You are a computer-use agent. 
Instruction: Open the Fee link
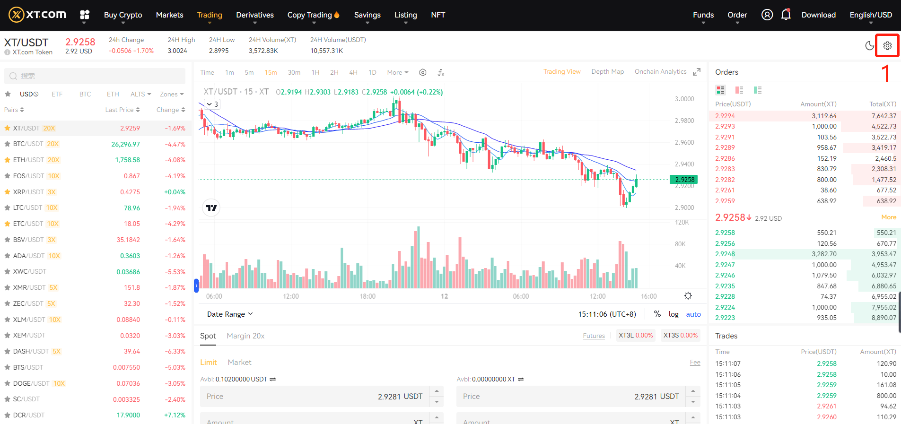click(x=695, y=362)
